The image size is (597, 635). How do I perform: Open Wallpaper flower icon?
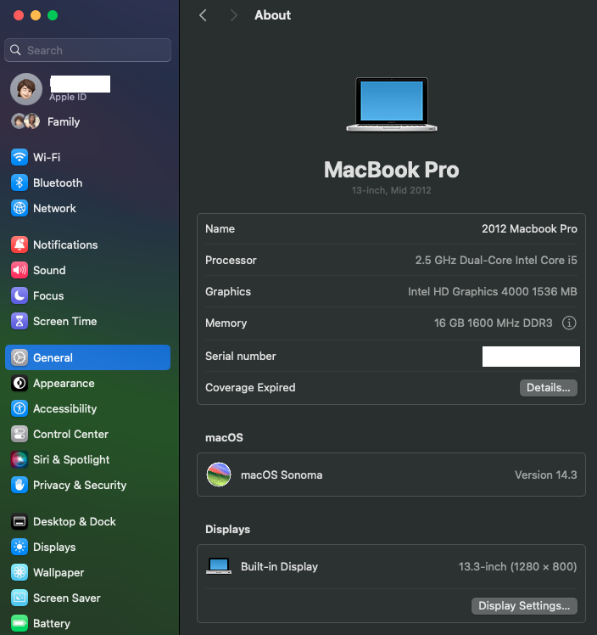click(20, 573)
